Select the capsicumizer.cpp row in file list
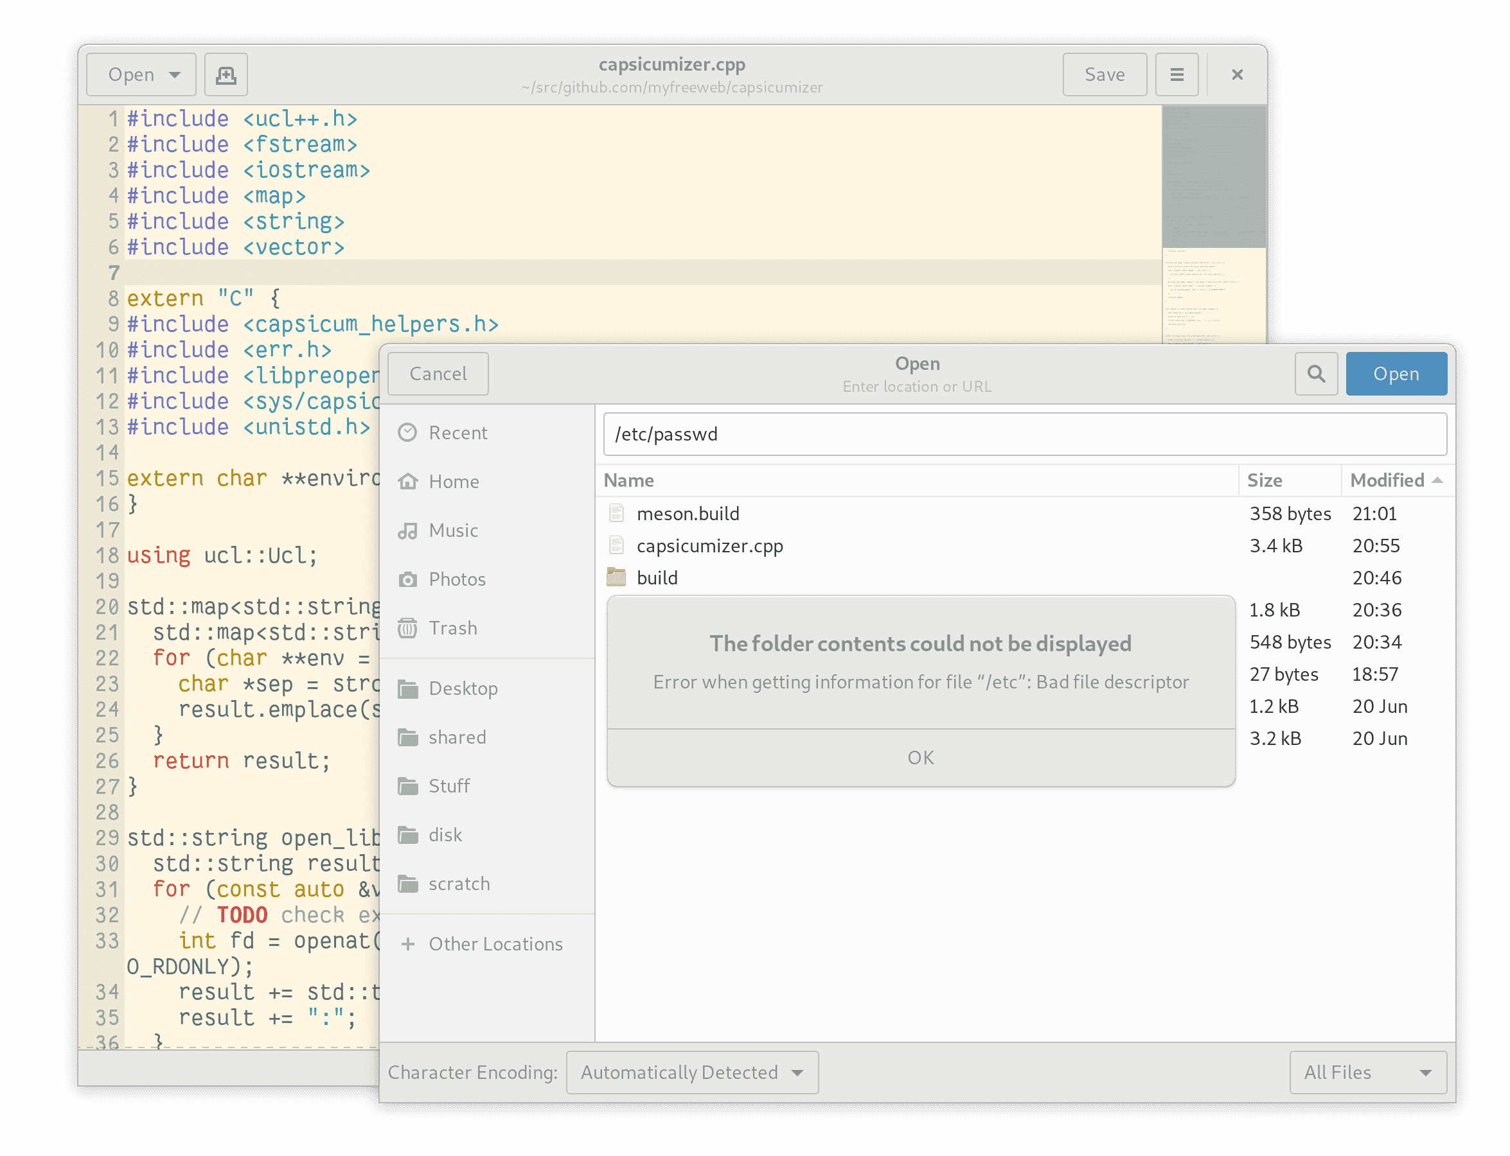This screenshot has width=1510, height=1156. (1025, 546)
